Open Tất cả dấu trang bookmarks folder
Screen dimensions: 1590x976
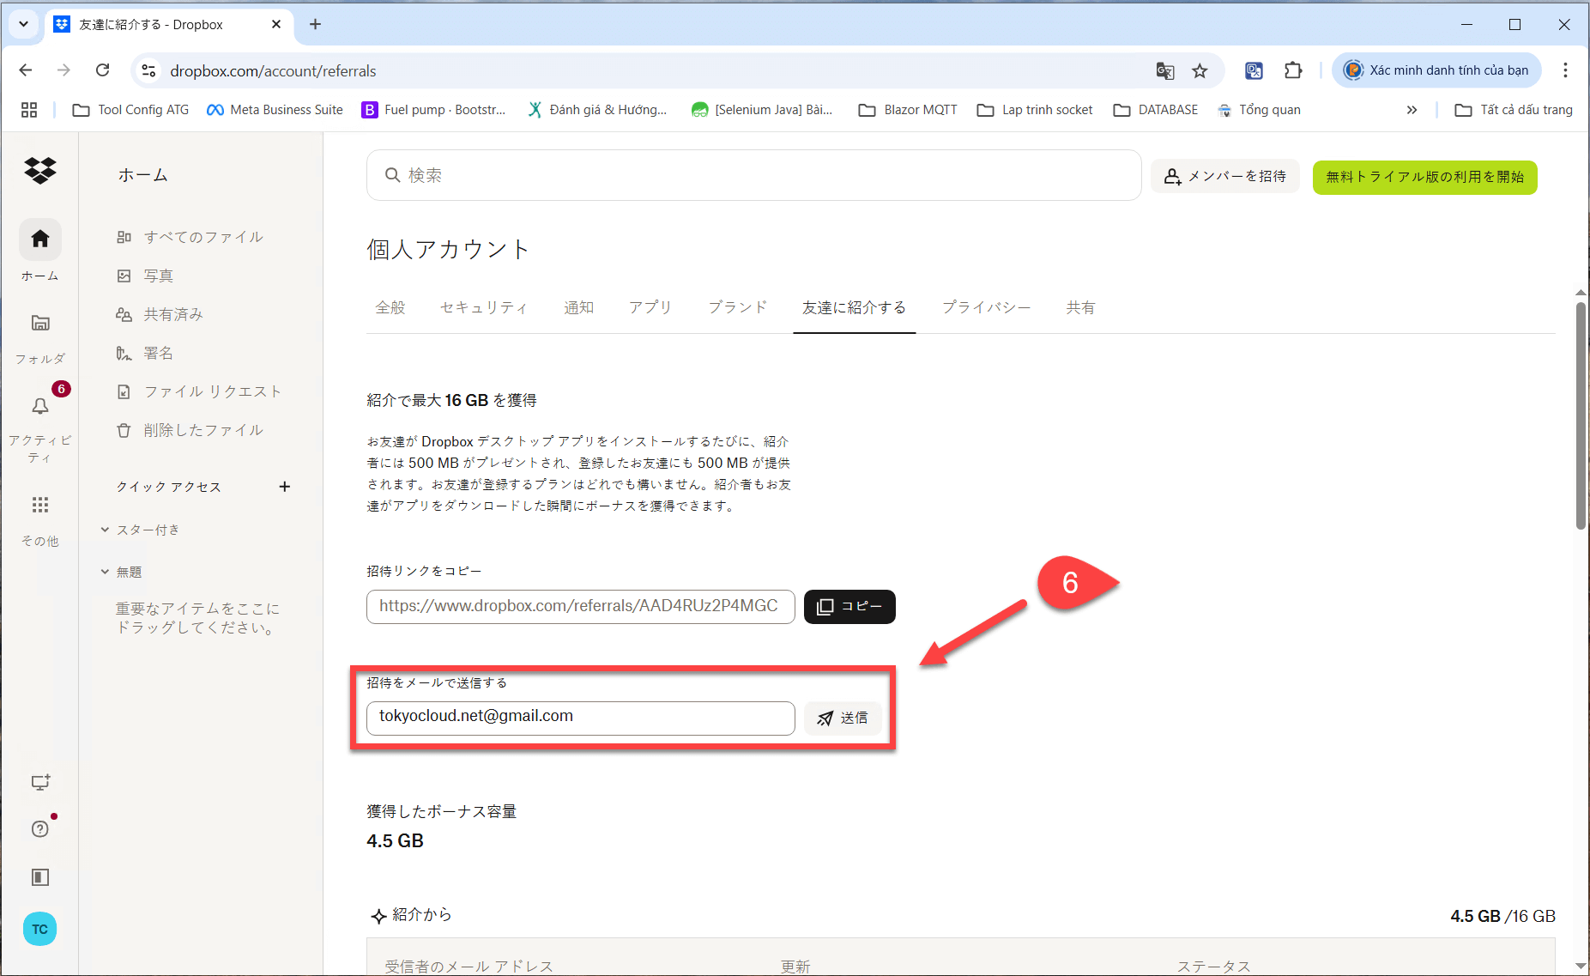pos(1514,110)
